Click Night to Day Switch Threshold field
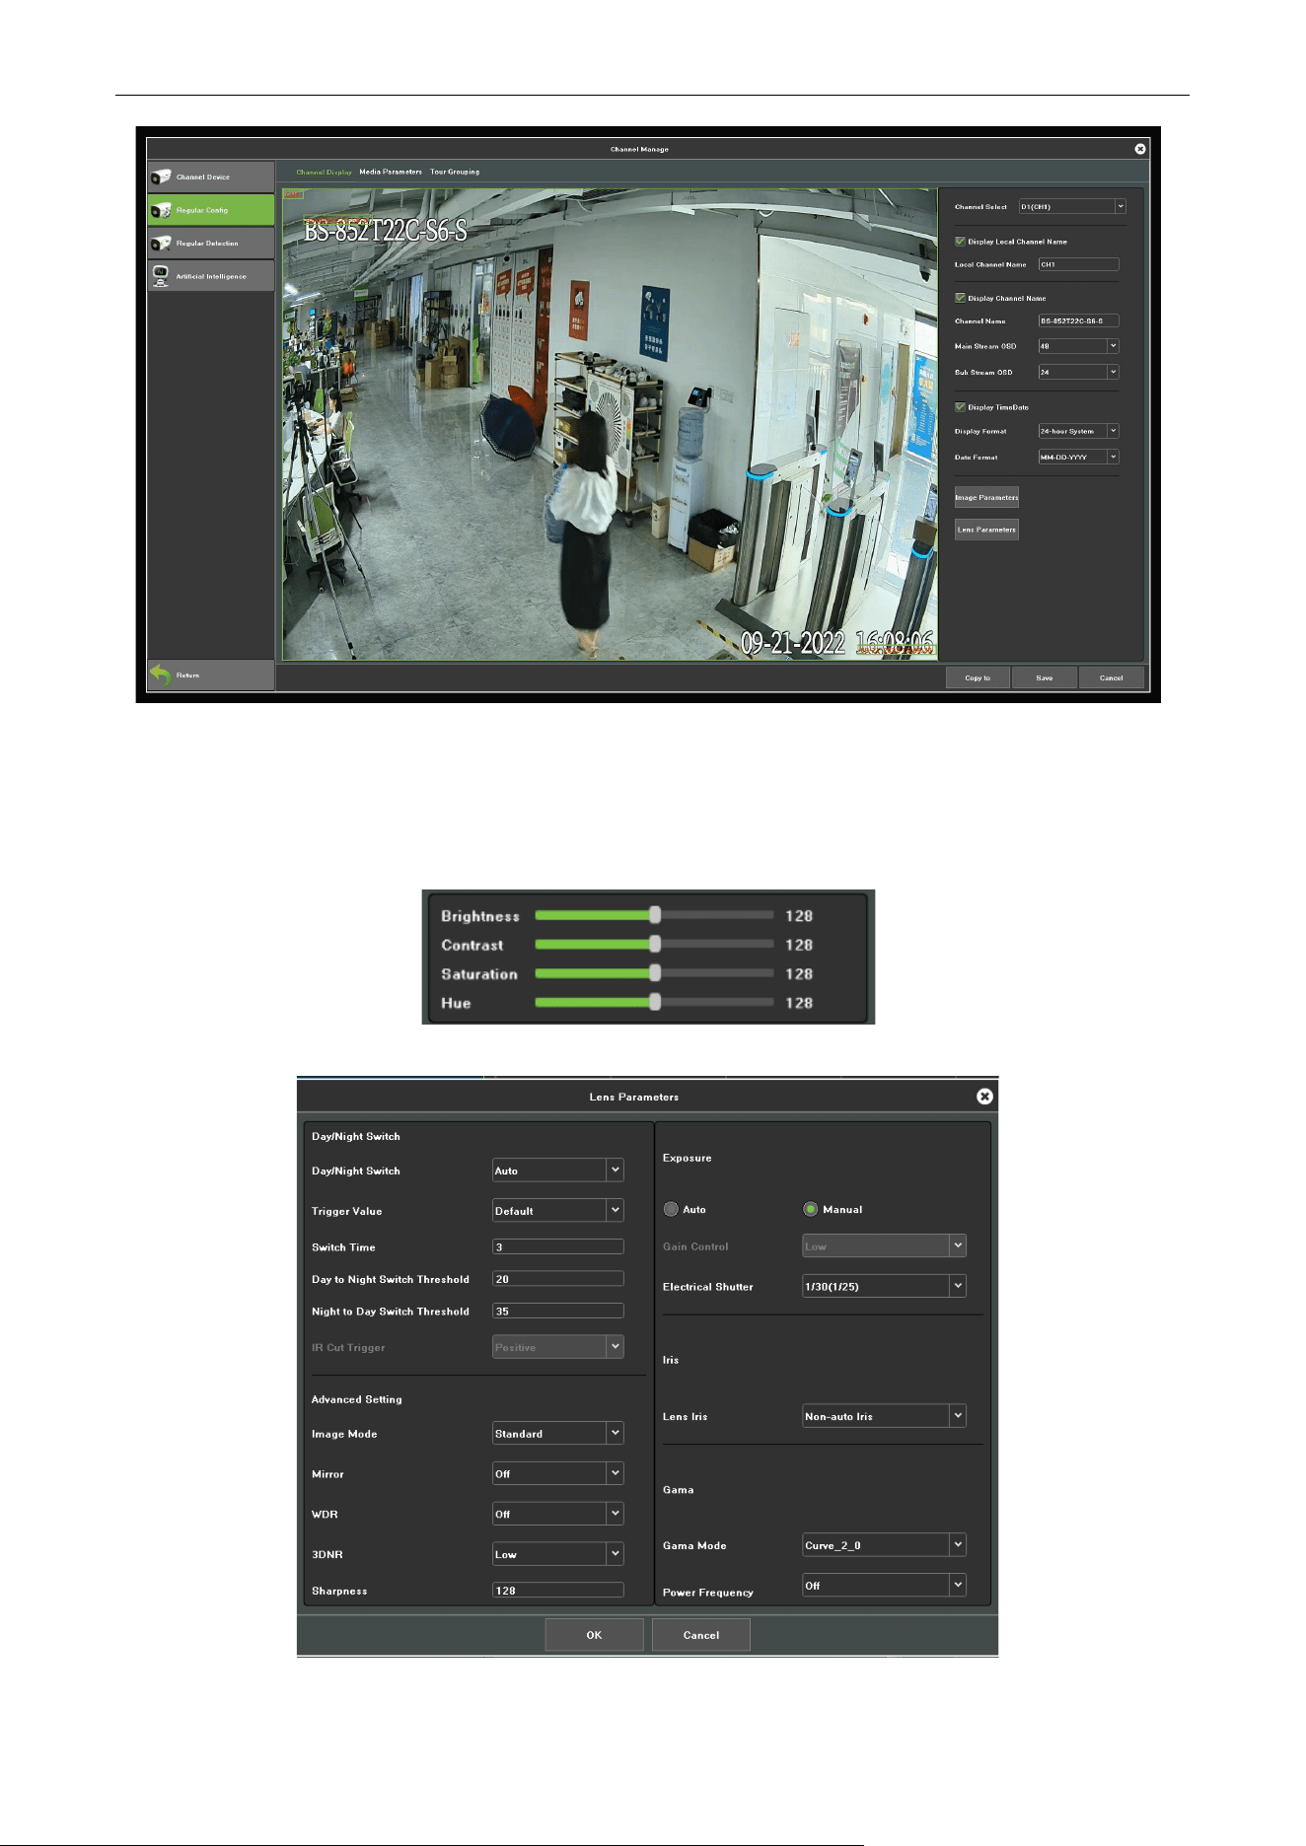 click(558, 1311)
